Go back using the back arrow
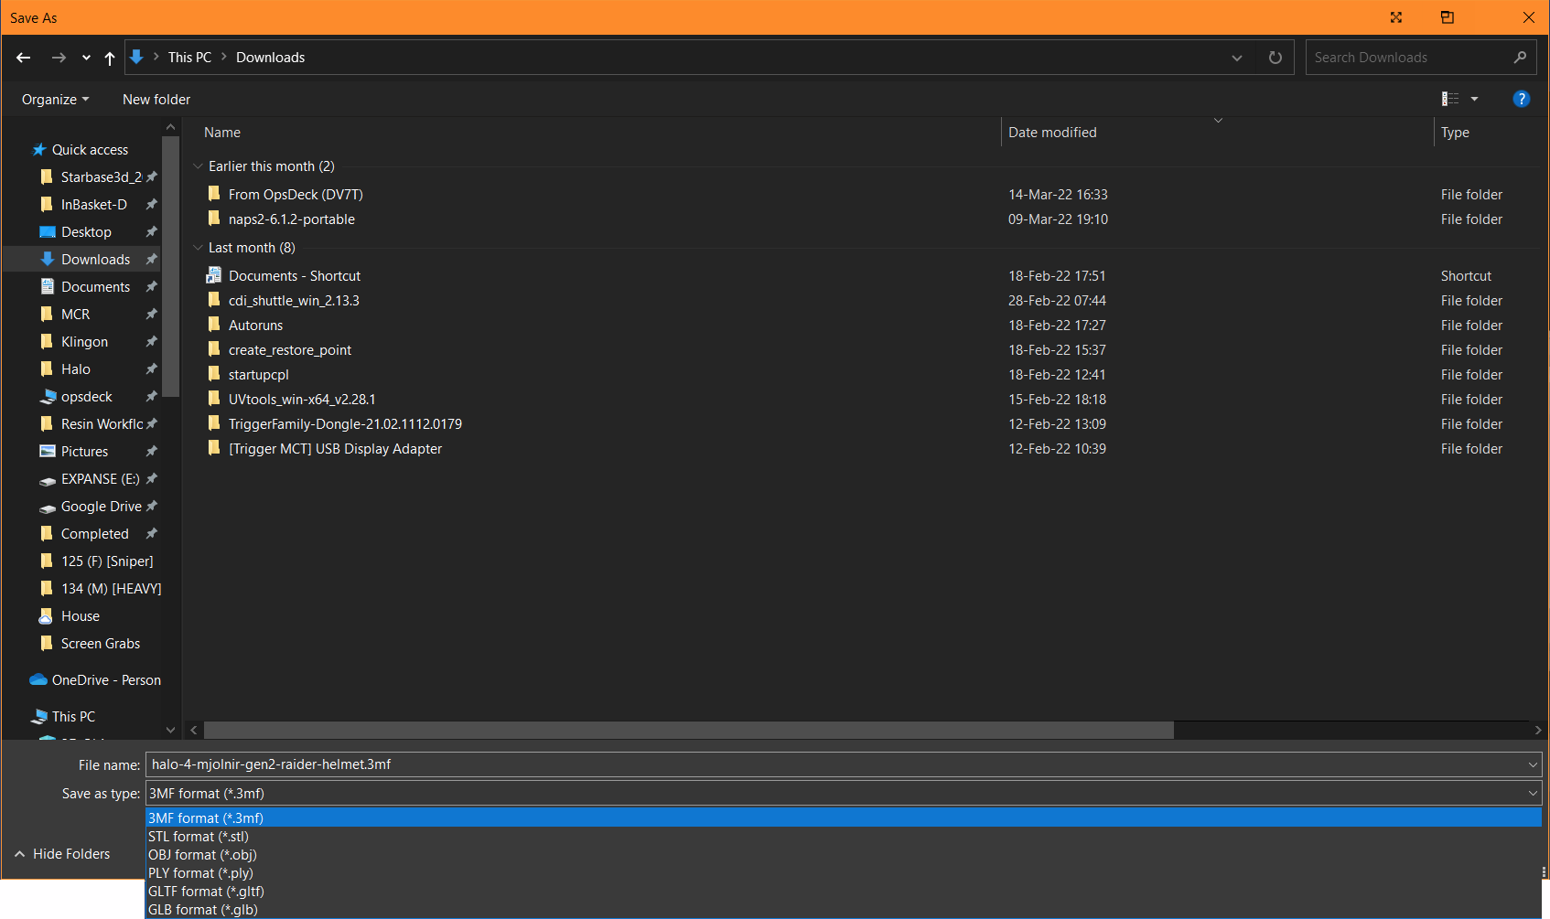Image resolution: width=1550 pixels, height=919 pixels. coord(24,58)
